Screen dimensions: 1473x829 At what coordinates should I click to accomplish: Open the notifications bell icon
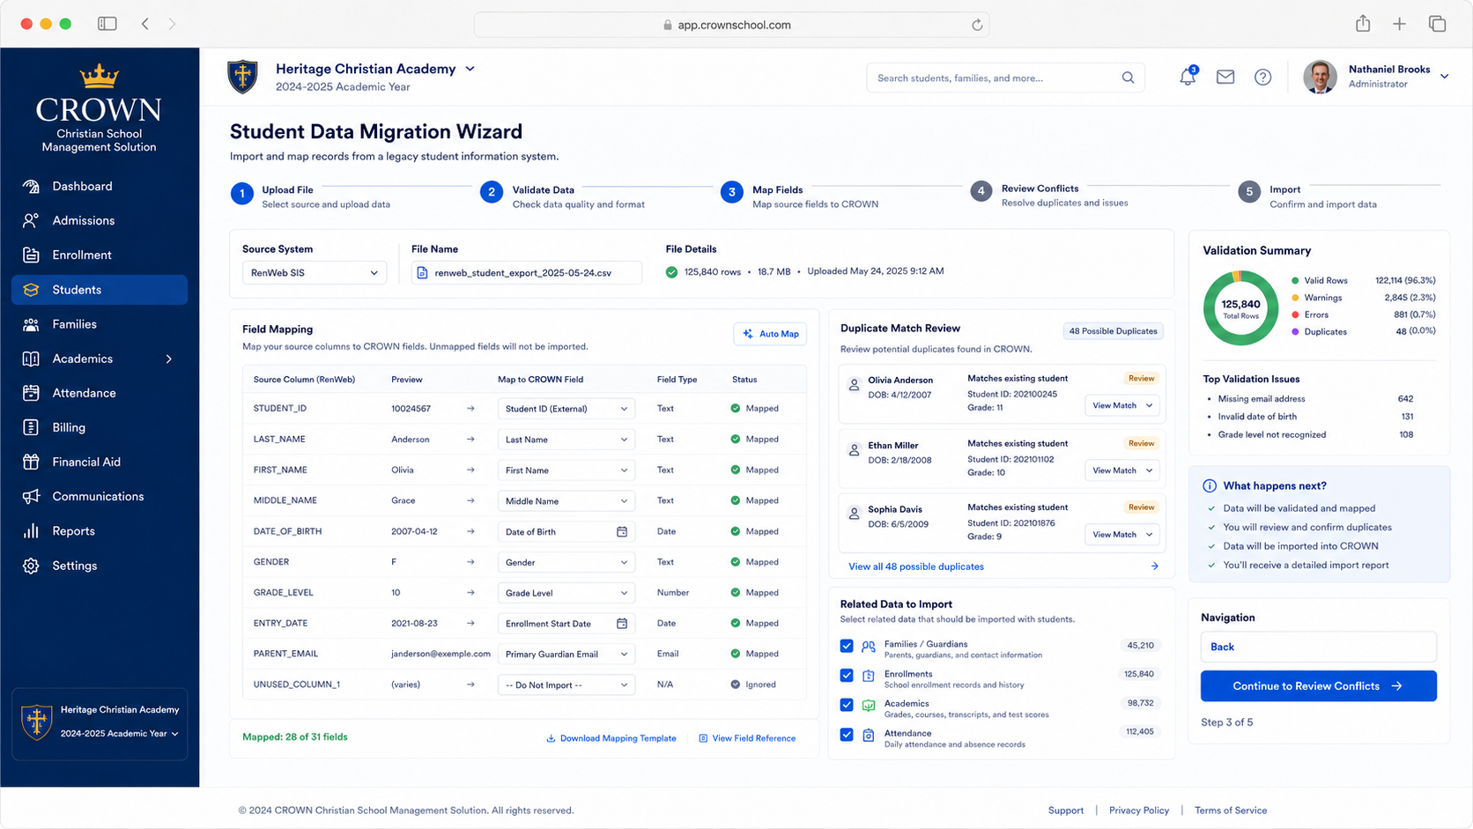coord(1188,77)
